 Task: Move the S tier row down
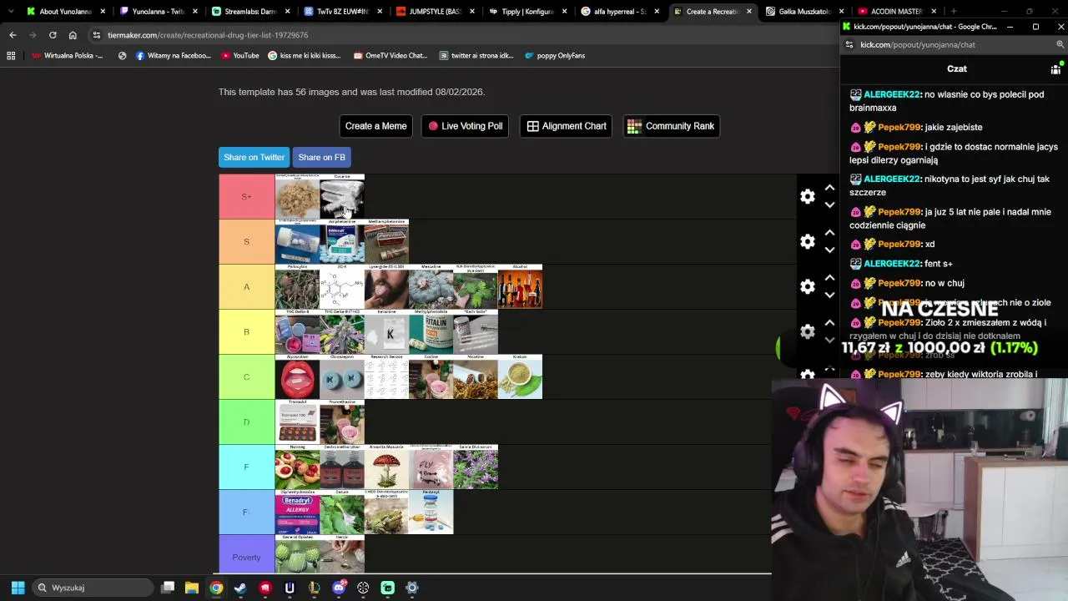tap(829, 250)
